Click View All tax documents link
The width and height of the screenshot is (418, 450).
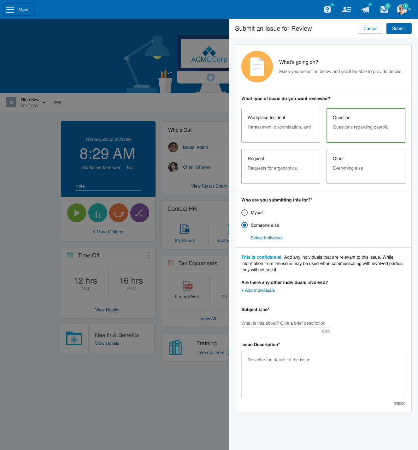point(208,319)
